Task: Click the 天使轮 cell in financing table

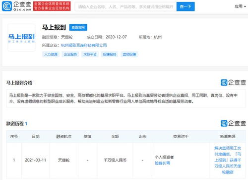Action: point(63,160)
